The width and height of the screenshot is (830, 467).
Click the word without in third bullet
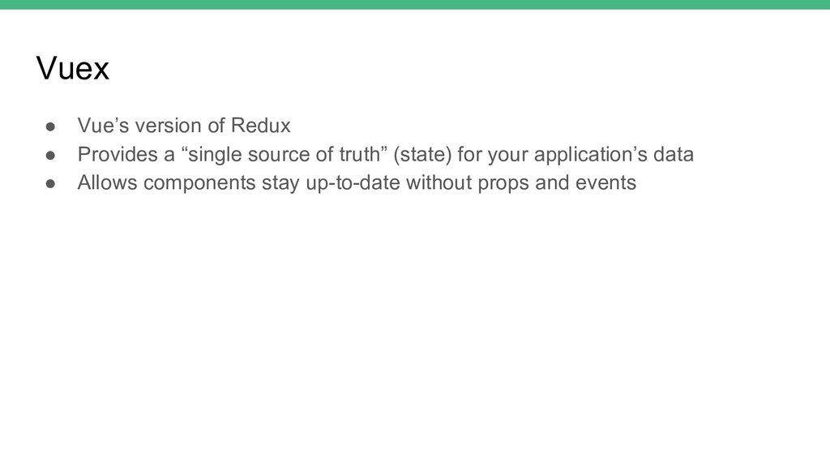click(439, 182)
